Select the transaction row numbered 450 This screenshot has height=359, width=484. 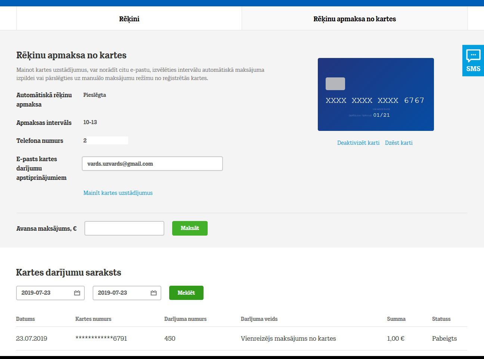pyautogui.click(x=170, y=338)
